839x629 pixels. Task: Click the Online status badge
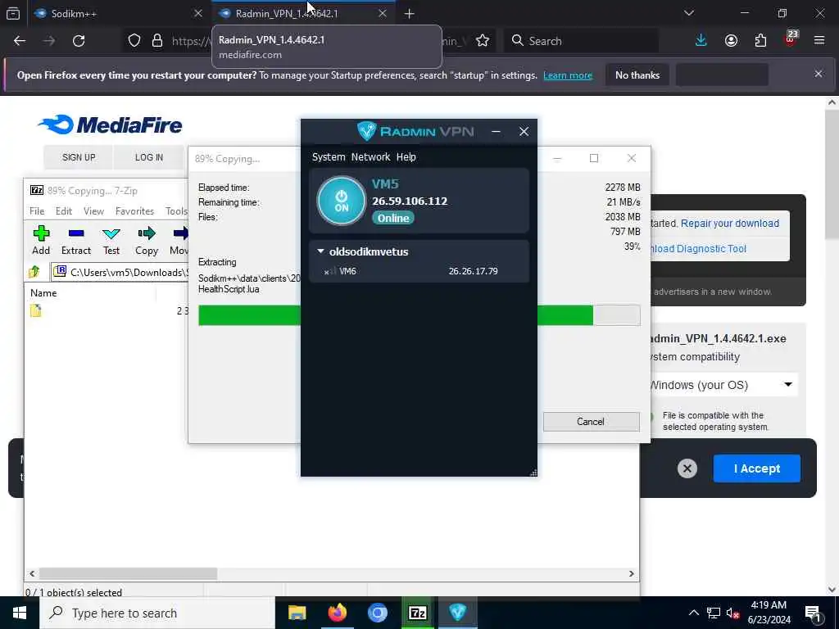click(x=393, y=218)
